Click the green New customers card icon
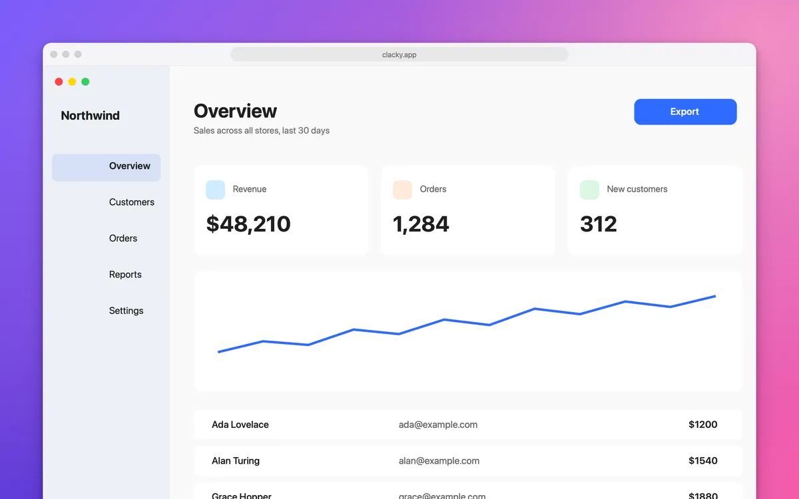 coord(589,190)
